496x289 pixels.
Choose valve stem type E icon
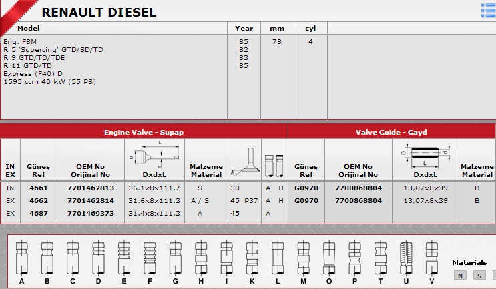[124, 258]
